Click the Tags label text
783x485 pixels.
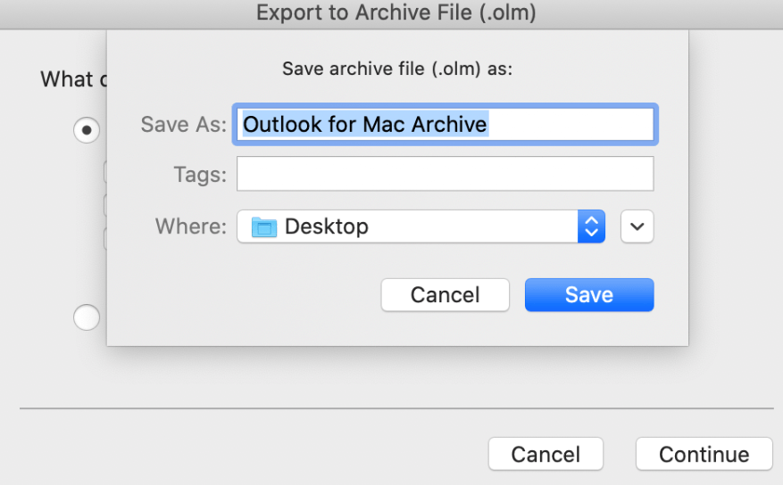coord(200,174)
